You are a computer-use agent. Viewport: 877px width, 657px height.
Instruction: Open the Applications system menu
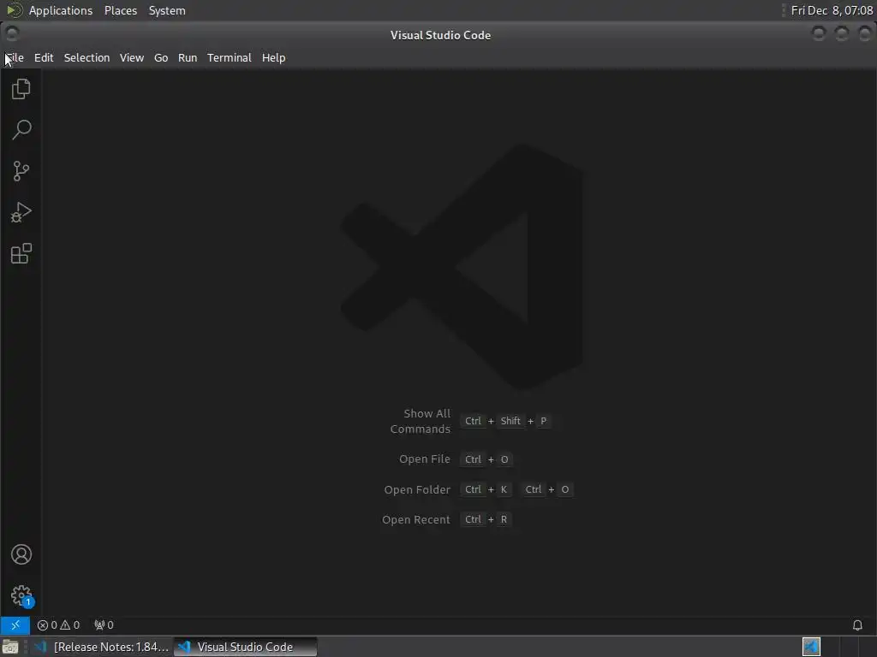point(61,10)
